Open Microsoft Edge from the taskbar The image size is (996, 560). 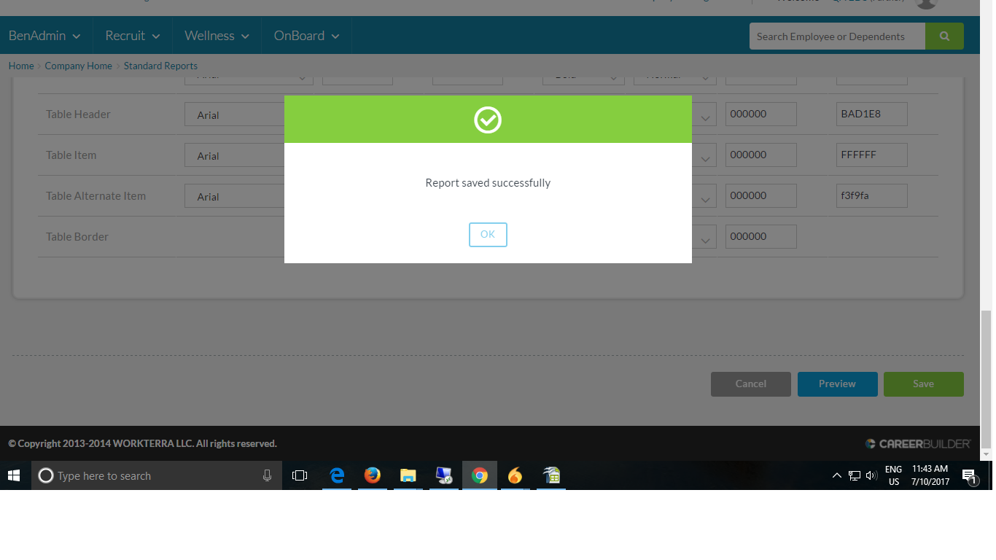337,475
